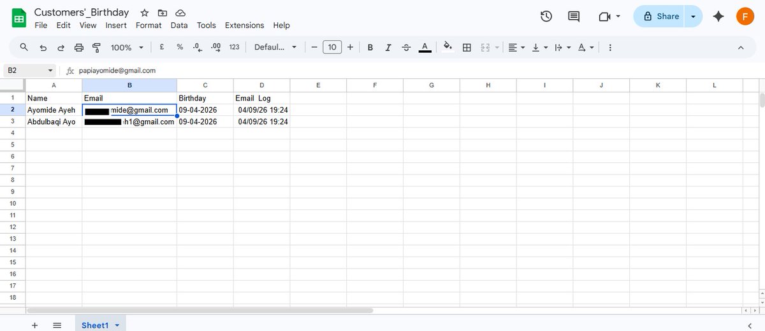Open the font family Default dropdown

pos(275,47)
